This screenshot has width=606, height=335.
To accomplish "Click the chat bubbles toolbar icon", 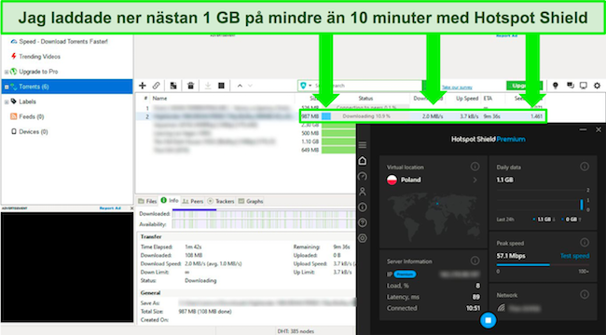I will coord(570,86).
